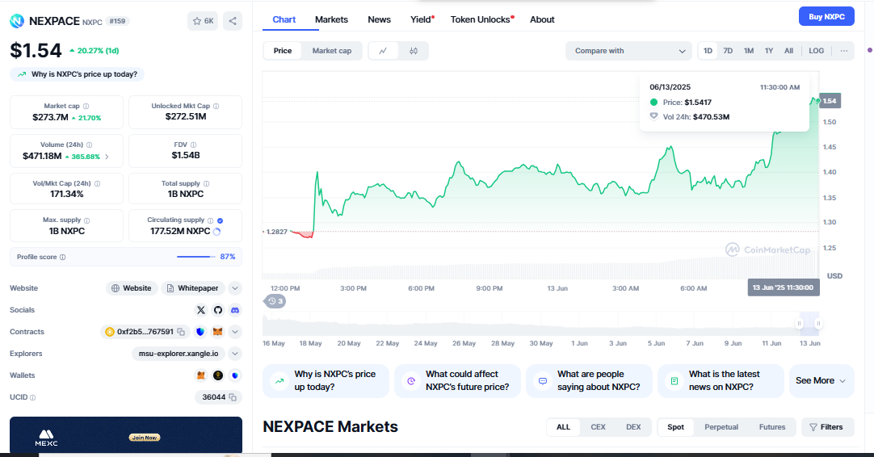874x457 pixels.
Task: Open info icon next to Circulating supply
Action: click(x=210, y=220)
